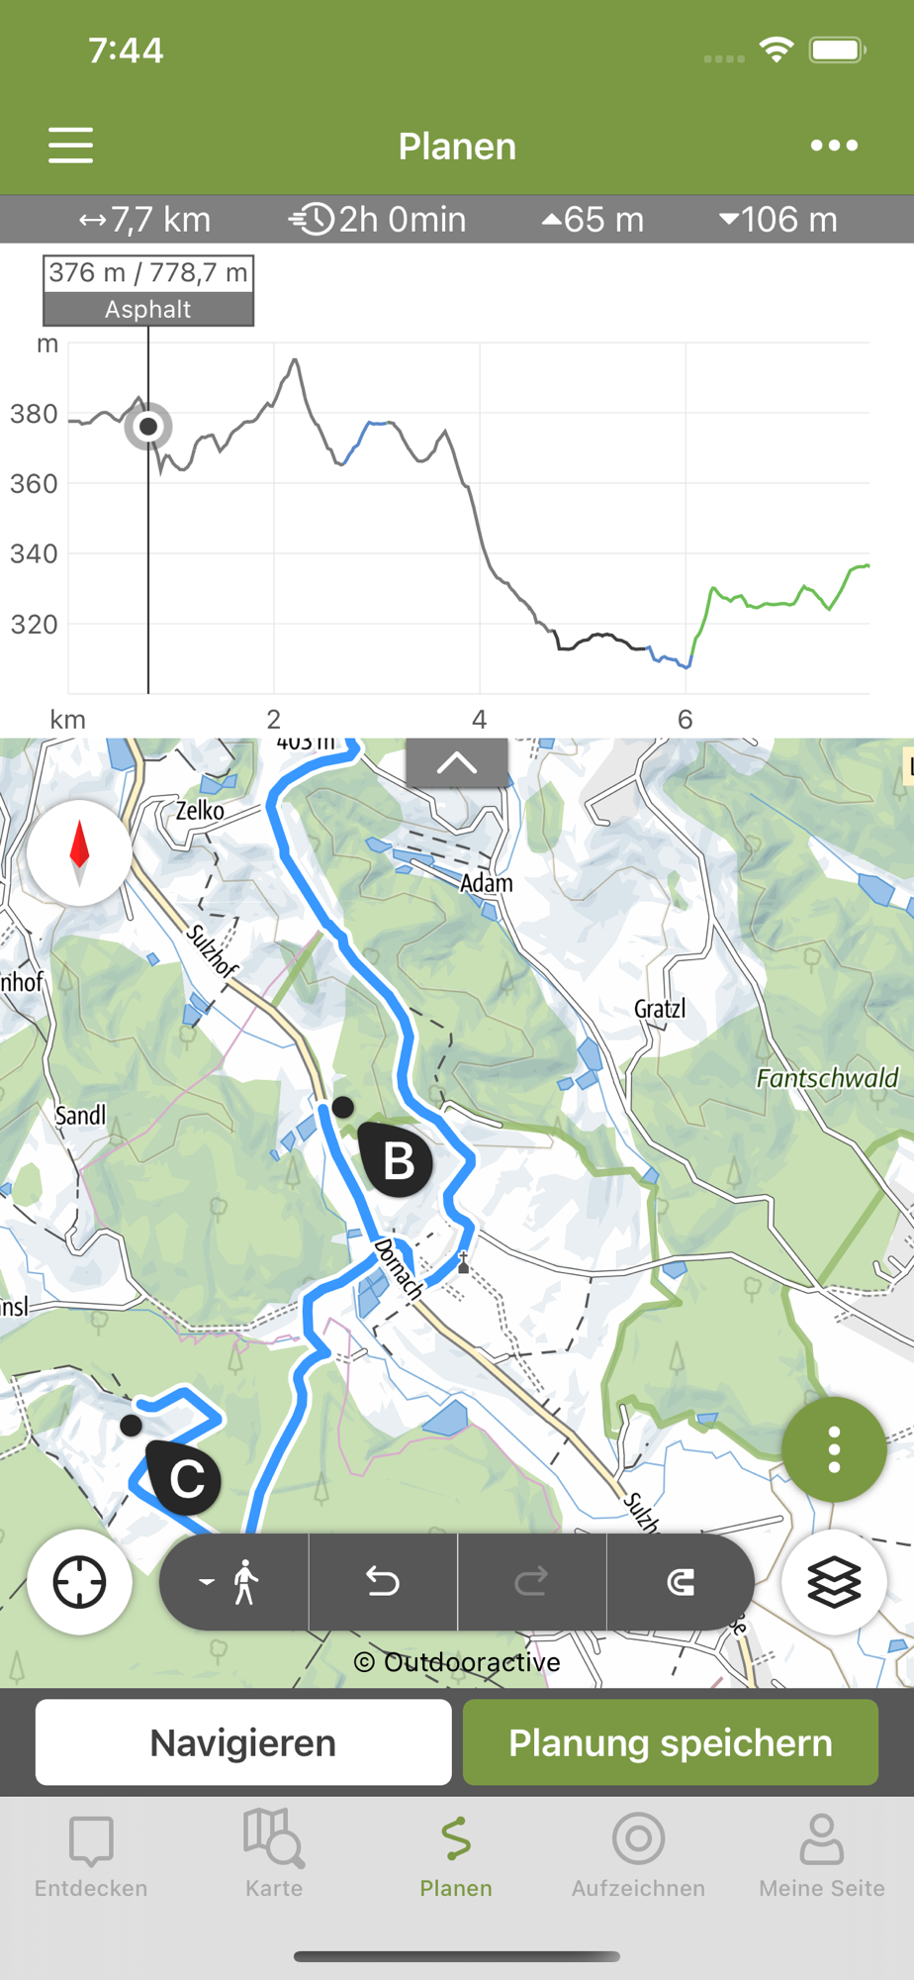
Task: Collapse the elevation profile with chevron
Action: click(x=457, y=763)
